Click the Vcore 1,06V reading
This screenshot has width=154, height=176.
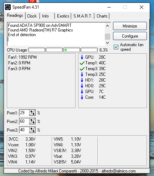coord(22,145)
